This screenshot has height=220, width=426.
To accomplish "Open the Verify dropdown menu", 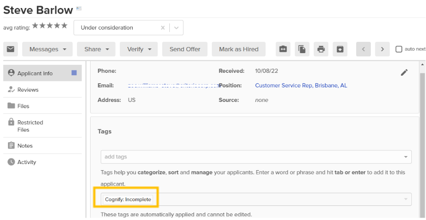I will pyautogui.click(x=139, y=49).
